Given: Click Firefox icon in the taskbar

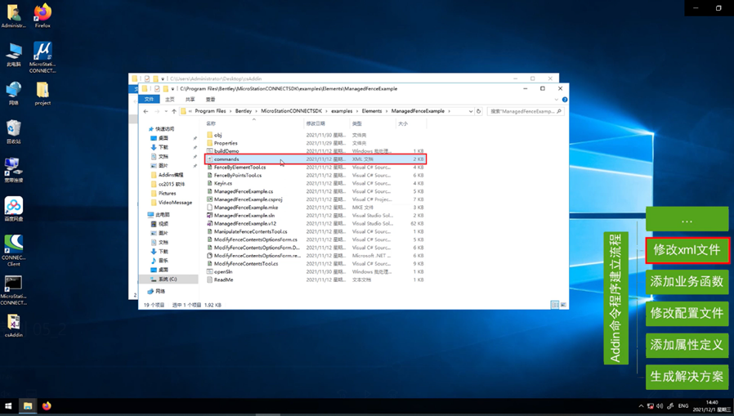Looking at the screenshot, I should tap(47, 405).
